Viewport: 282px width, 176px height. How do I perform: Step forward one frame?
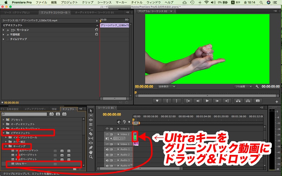[217, 101]
